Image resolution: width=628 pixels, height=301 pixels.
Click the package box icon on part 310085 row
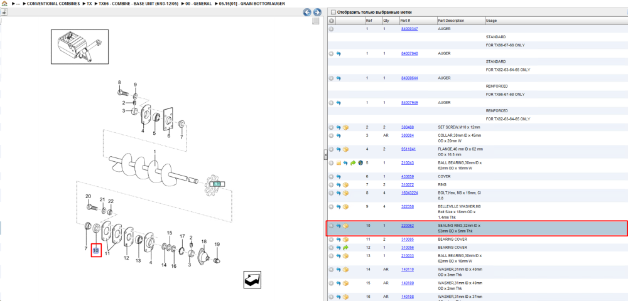345,240
